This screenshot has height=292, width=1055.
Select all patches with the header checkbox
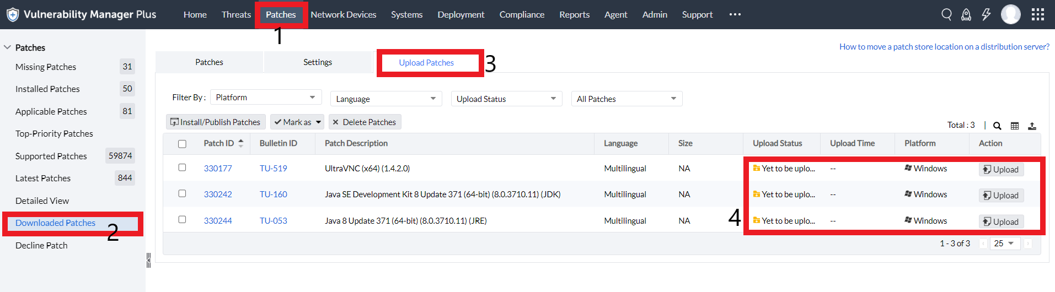point(182,144)
